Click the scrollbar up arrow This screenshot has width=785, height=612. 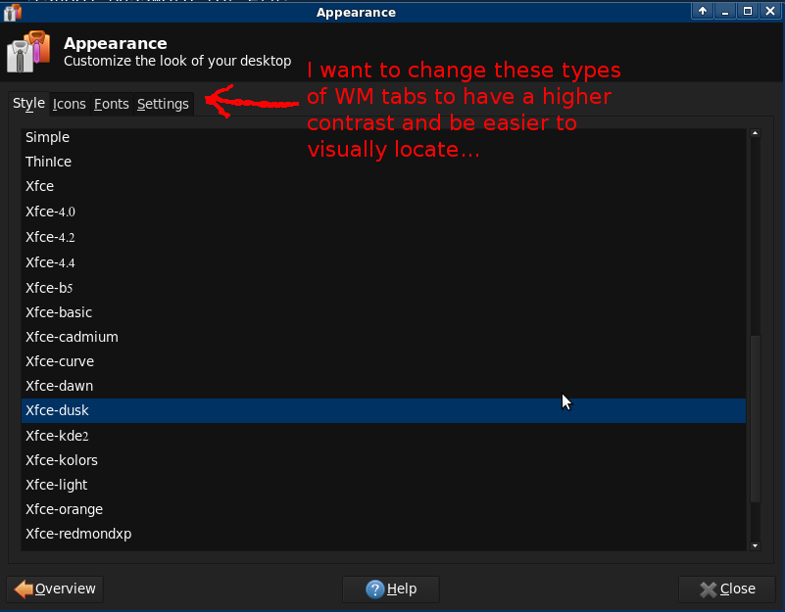click(x=756, y=133)
